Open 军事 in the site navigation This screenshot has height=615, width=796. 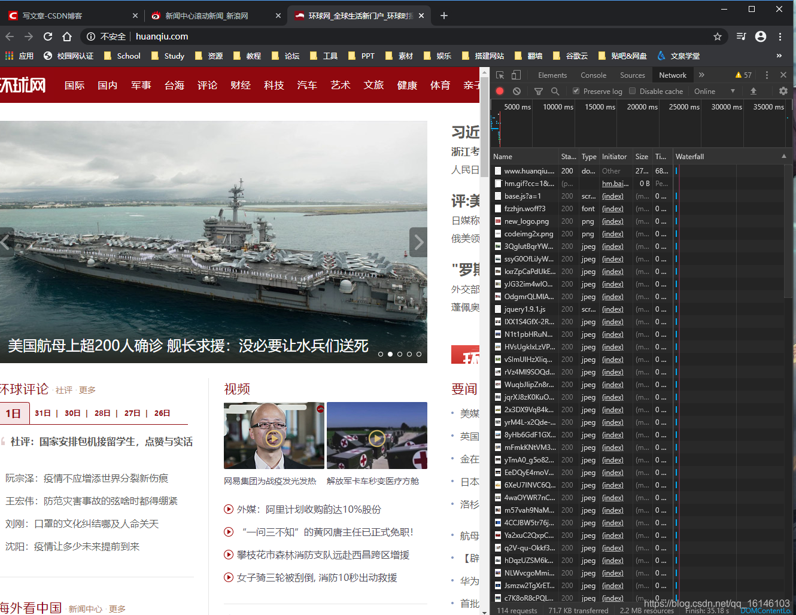click(141, 86)
